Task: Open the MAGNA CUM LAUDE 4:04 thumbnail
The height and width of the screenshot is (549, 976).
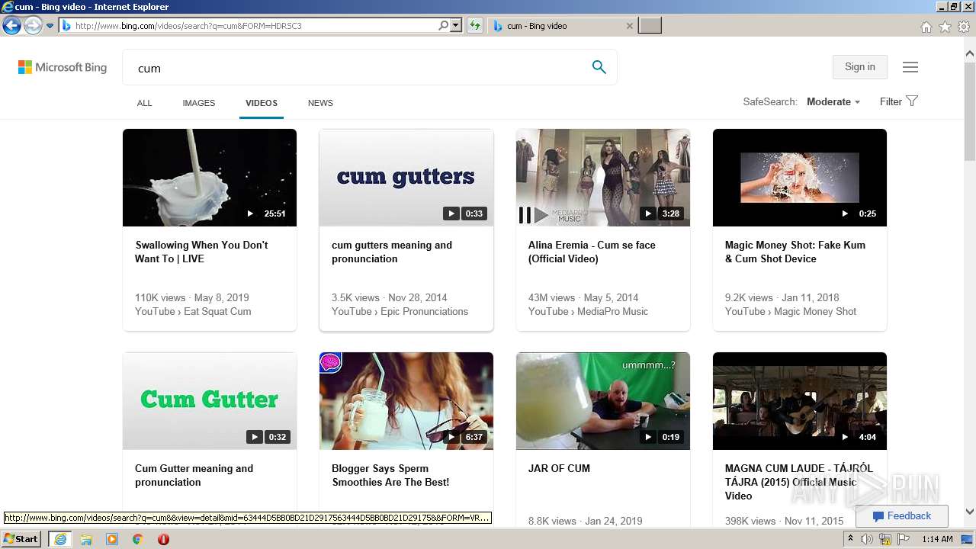Action: pyautogui.click(x=800, y=401)
